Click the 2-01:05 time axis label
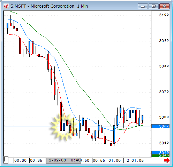This screenshot has width=173, height=167. pos(135,160)
